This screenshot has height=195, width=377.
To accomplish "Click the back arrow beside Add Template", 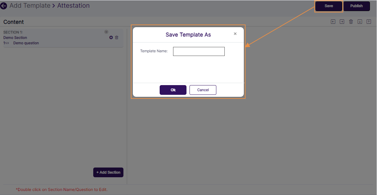I will (4, 6).
